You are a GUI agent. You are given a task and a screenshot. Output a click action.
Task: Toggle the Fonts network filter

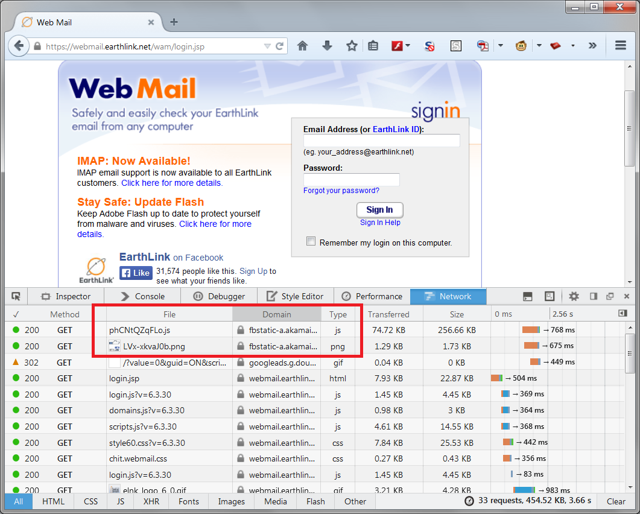tap(189, 501)
